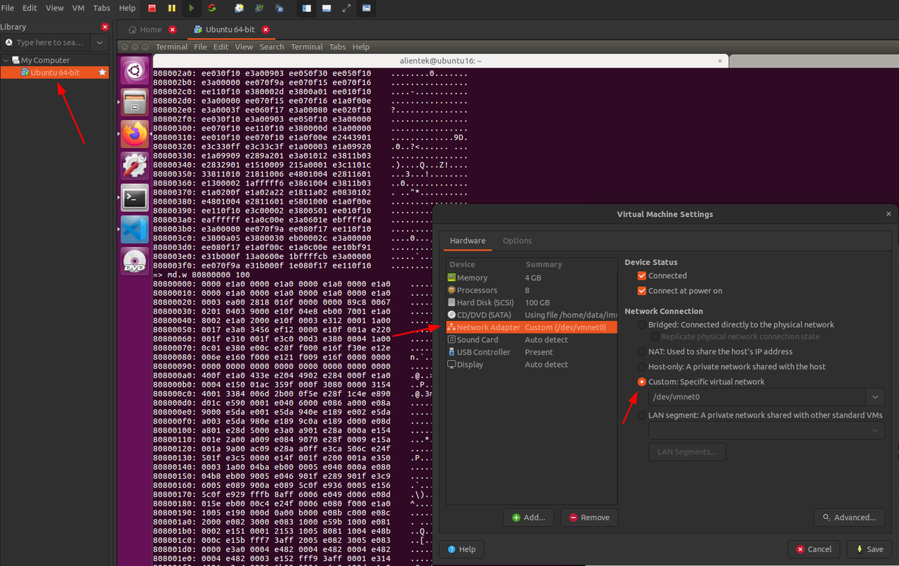The height and width of the screenshot is (566, 899).
Task: Open the Snapshot Manager toolbar icon
Action: click(x=280, y=8)
